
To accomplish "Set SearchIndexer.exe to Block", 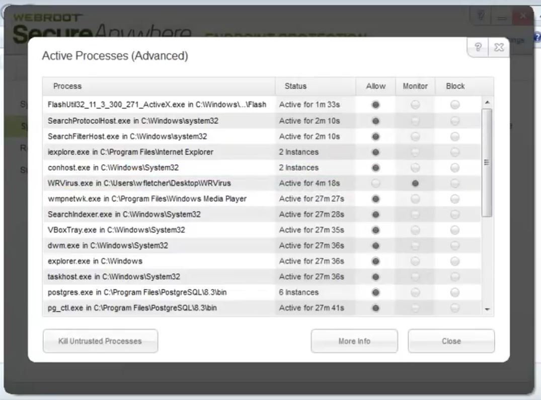I will 455,215.
